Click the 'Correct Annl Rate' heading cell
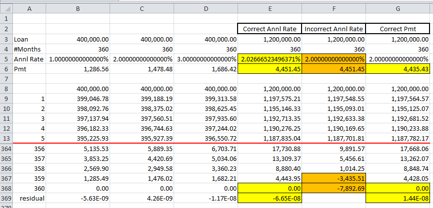 [x=270, y=29]
